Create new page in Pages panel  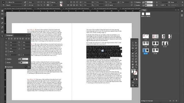(x=173, y=101)
